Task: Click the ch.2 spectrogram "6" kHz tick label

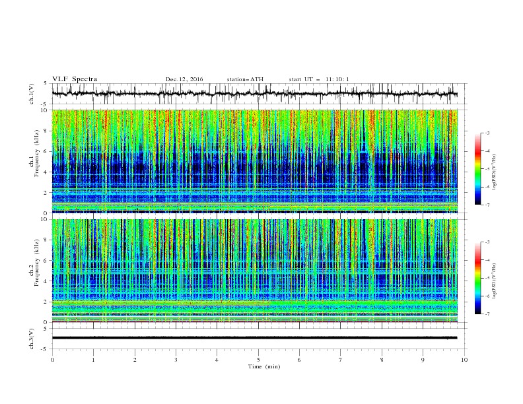Action: click(x=47, y=261)
